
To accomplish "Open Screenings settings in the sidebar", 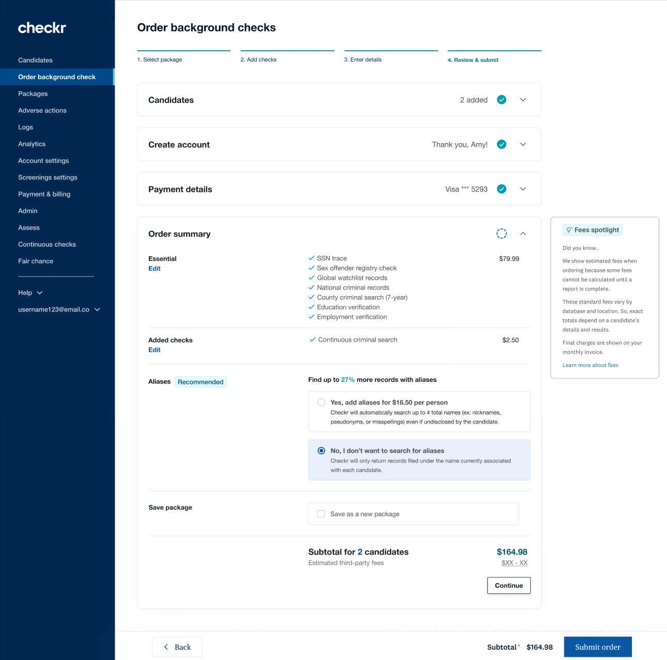I will coord(48,177).
